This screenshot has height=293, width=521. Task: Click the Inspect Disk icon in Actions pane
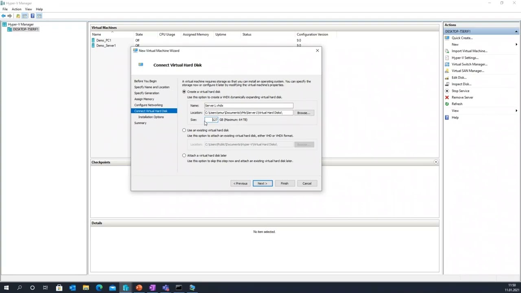click(447, 84)
